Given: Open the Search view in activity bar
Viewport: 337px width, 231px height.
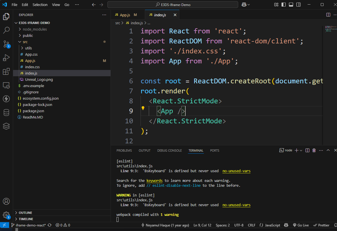Looking at the screenshot, I should click(6, 30).
